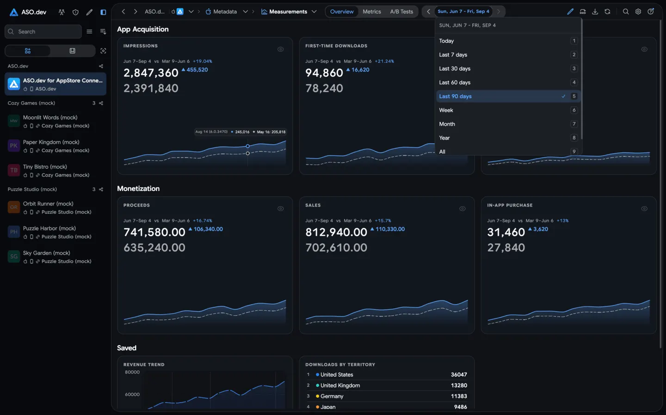The height and width of the screenshot is (415, 666).
Task: Select the apps grid view toggle
Action: tap(28, 51)
